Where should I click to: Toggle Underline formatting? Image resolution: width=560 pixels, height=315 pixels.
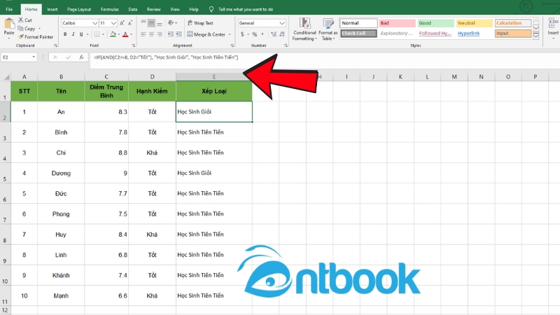click(81, 34)
